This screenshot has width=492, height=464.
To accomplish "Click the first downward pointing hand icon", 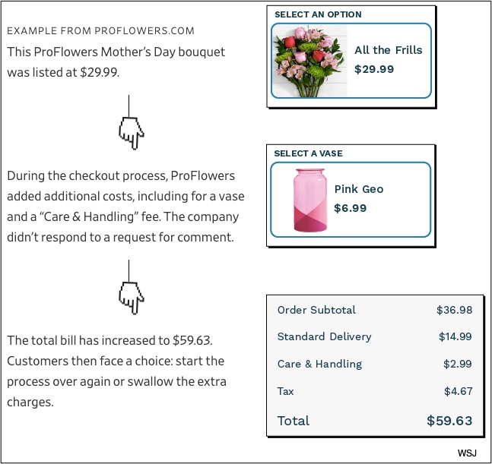I will tap(131, 132).
